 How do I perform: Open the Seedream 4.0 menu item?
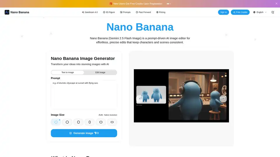click(90, 12)
